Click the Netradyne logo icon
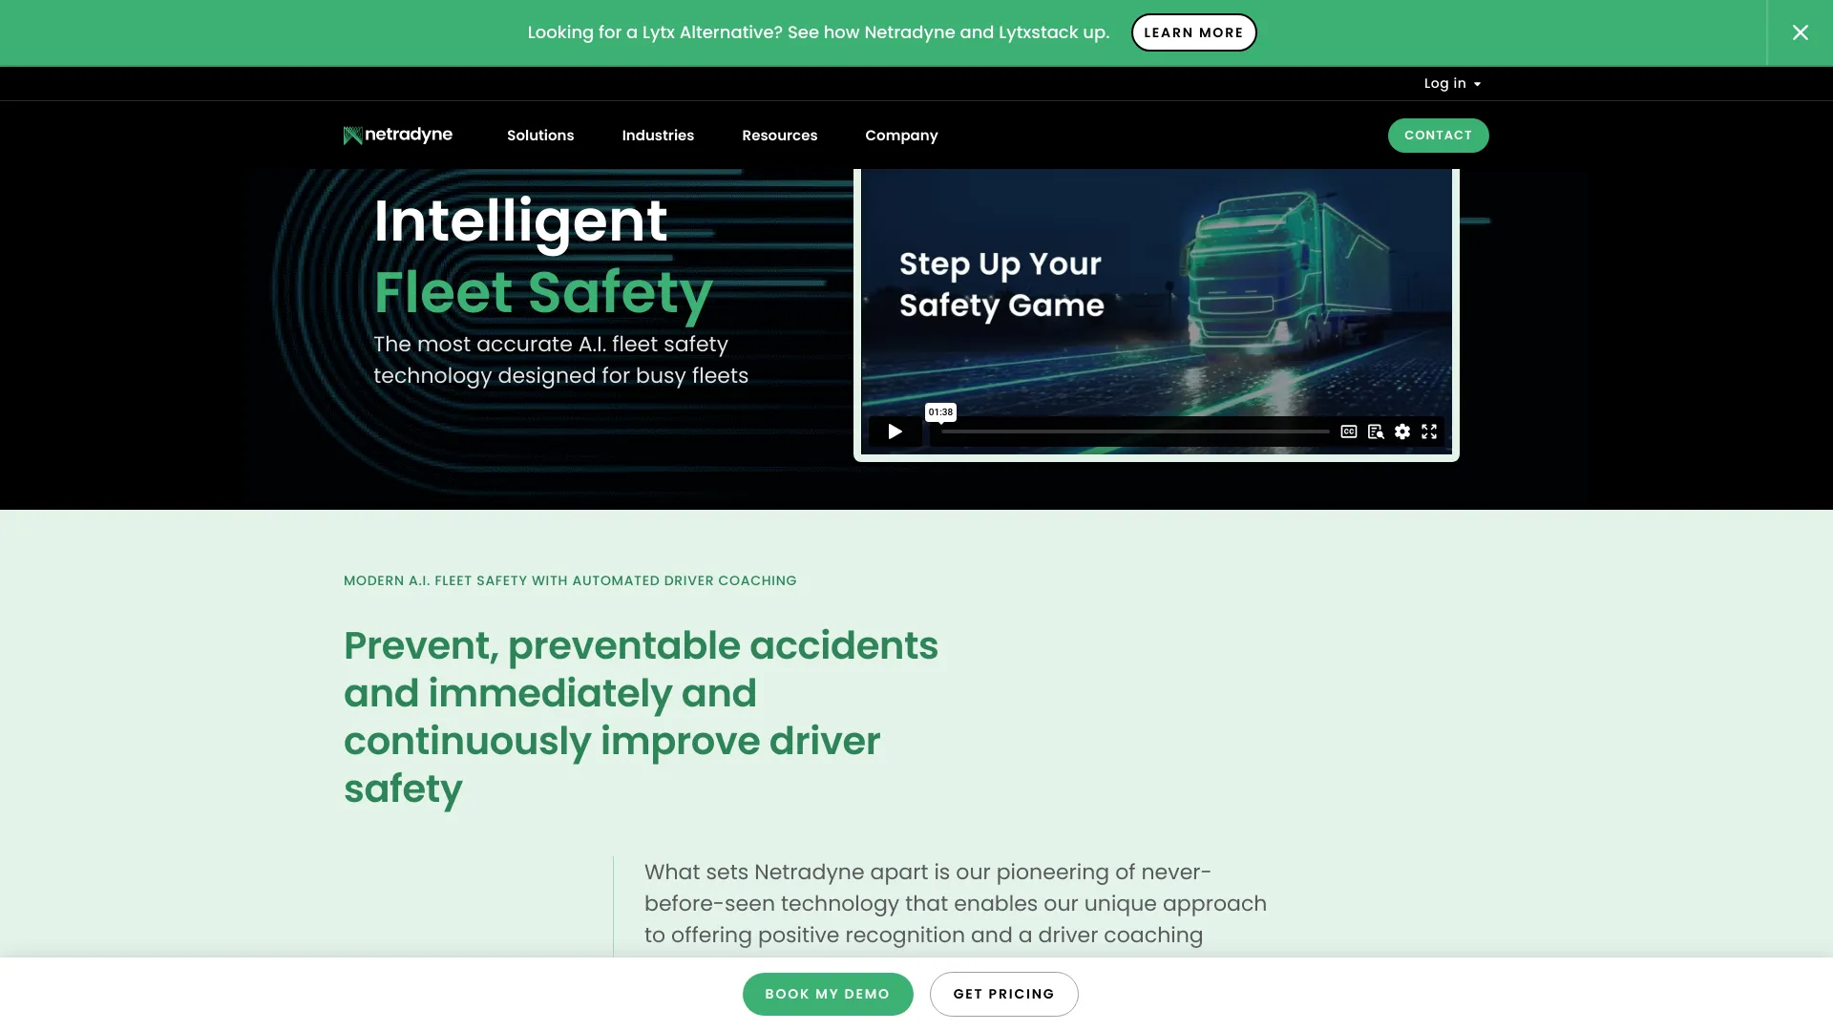 351,135
